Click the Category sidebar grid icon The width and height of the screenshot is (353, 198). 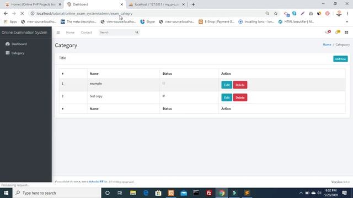pos(7,53)
